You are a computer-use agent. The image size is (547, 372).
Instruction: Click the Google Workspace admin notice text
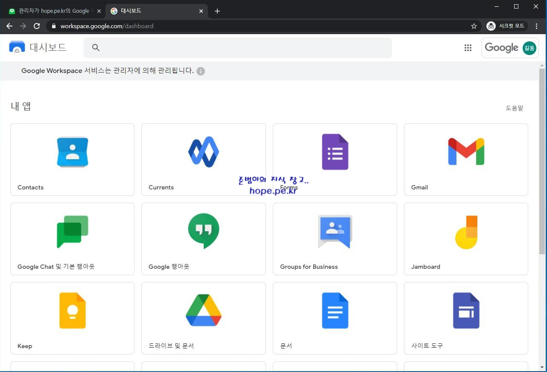click(x=108, y=71)
